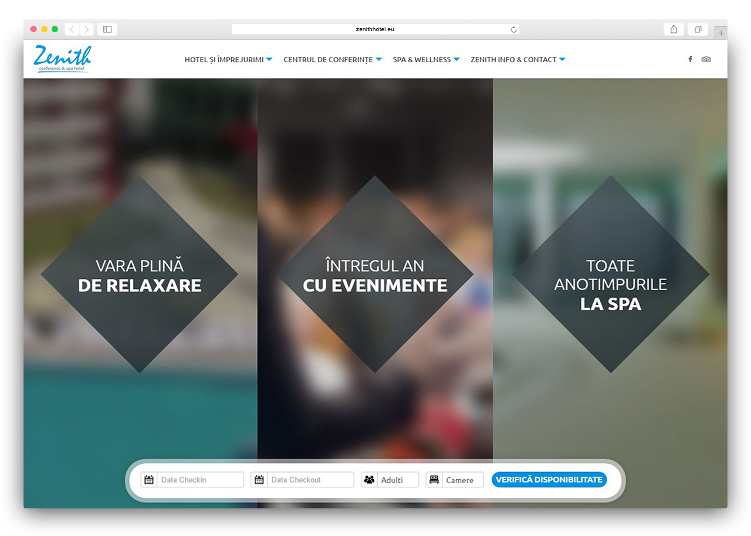Click the green full-screen window button
This screenshot has height=536, width=751.
point(55,29)
